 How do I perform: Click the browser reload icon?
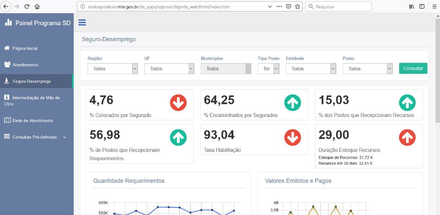pos(27,6)
